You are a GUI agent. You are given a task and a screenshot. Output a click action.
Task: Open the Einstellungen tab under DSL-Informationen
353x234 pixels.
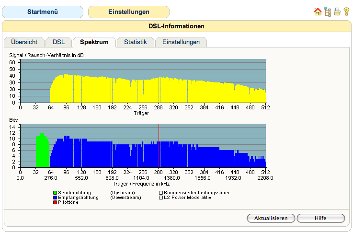[181, 42]
